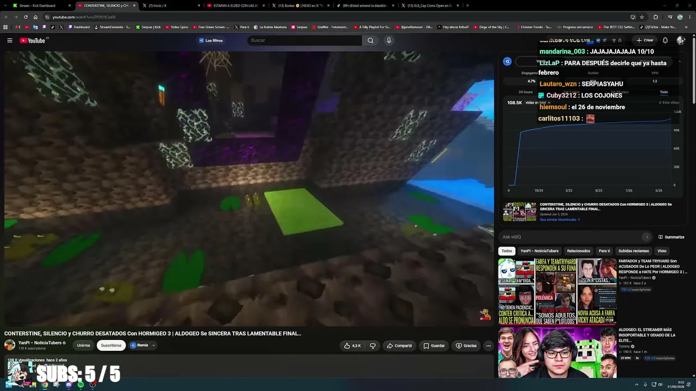Select the Para ti filter chip
The image size is (696, 391).
tap(604, 251)
